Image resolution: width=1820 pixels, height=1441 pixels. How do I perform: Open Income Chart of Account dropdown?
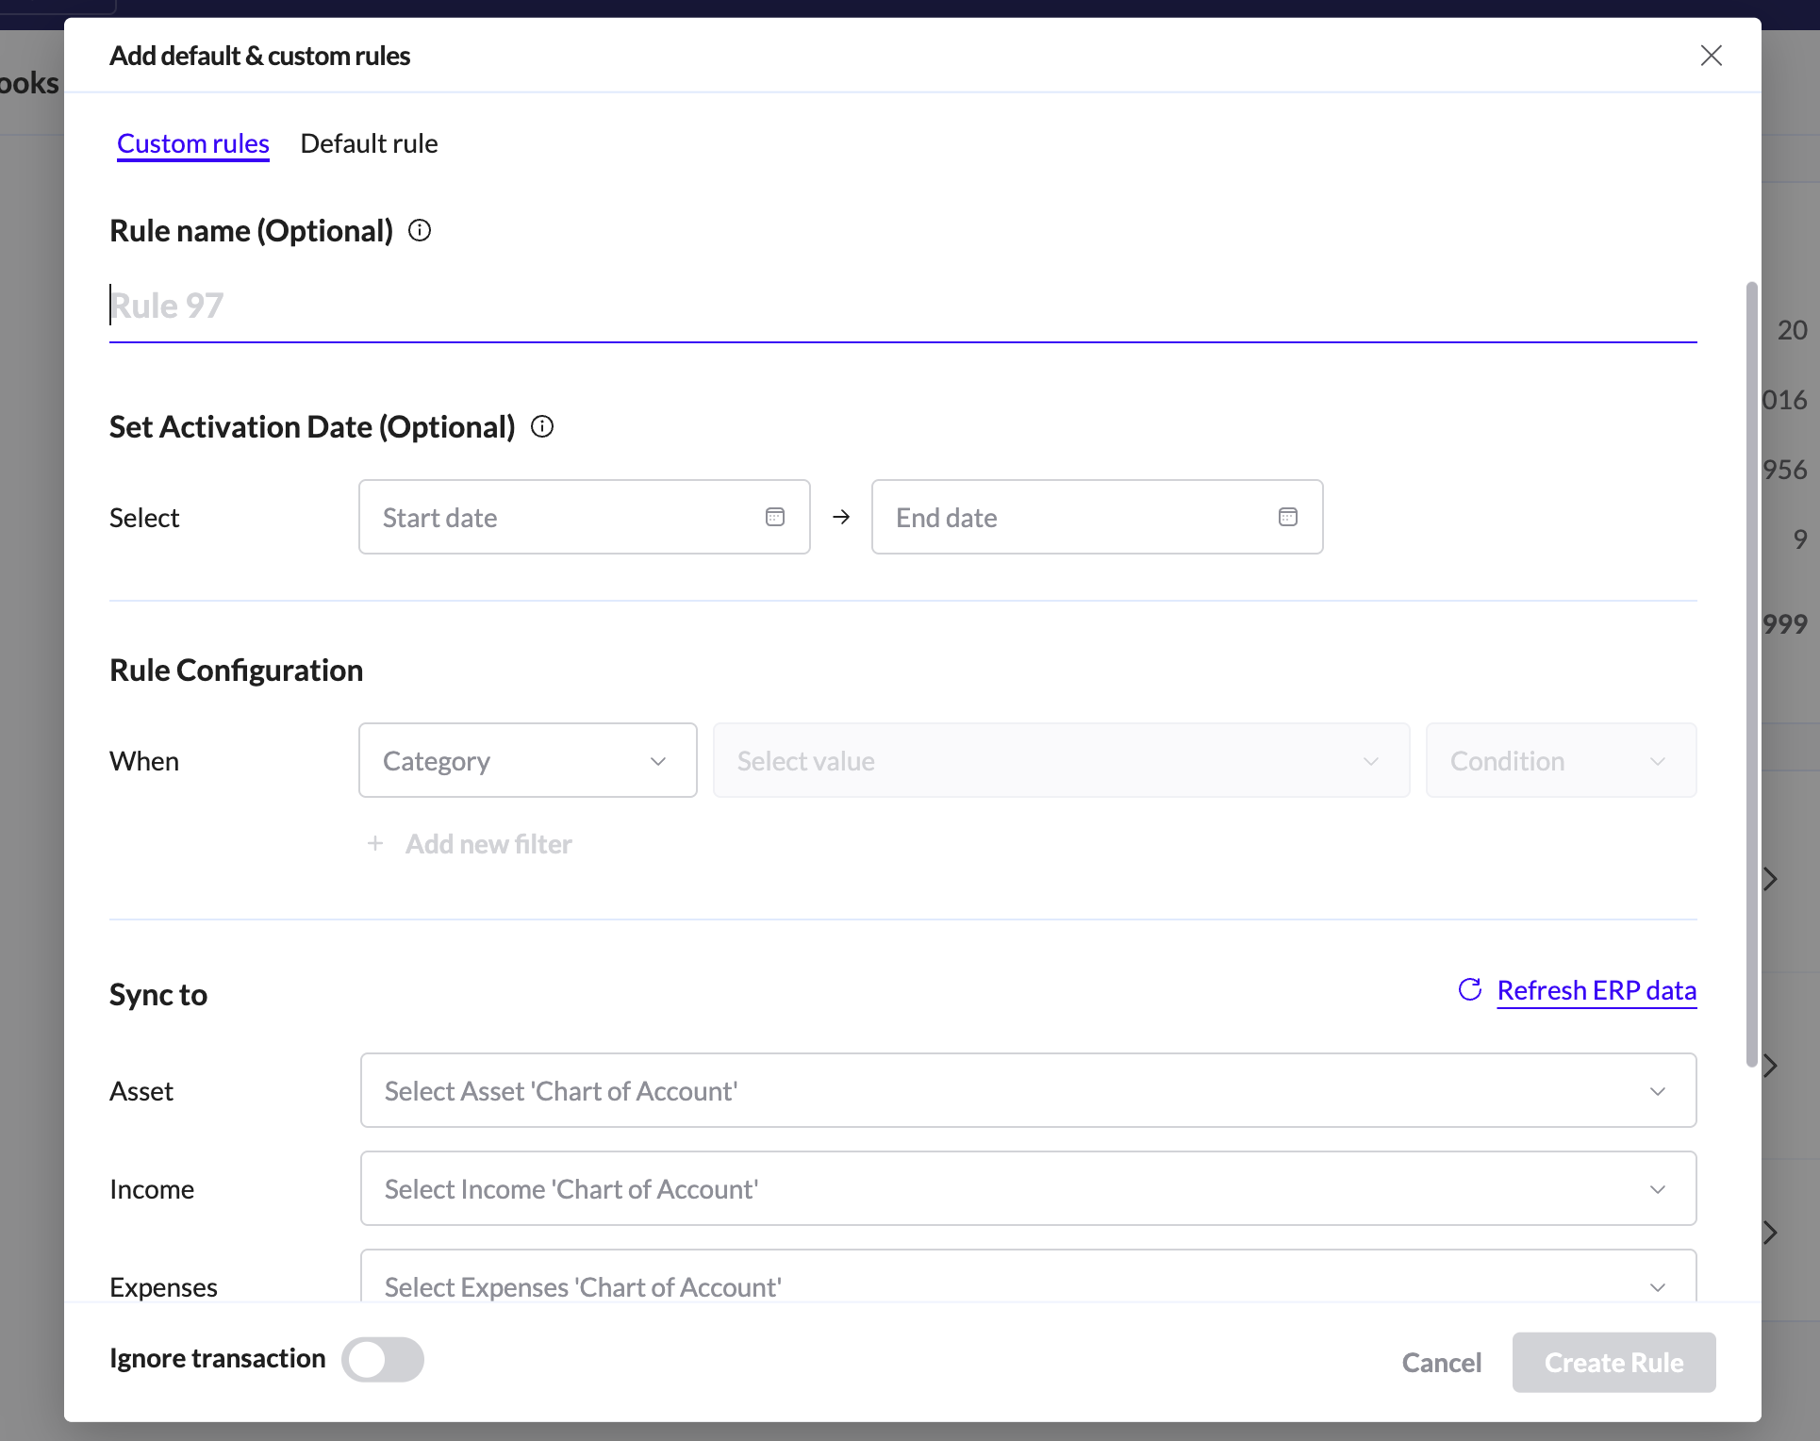[x=1028, y=1188]
